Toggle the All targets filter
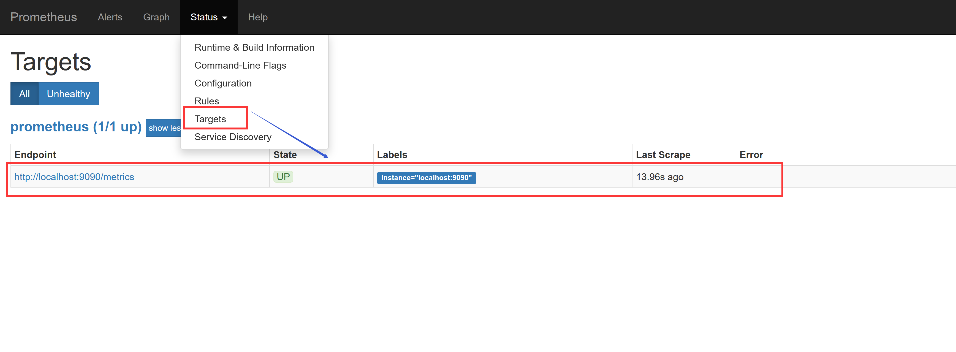956x352 pixels. (25, 94)
